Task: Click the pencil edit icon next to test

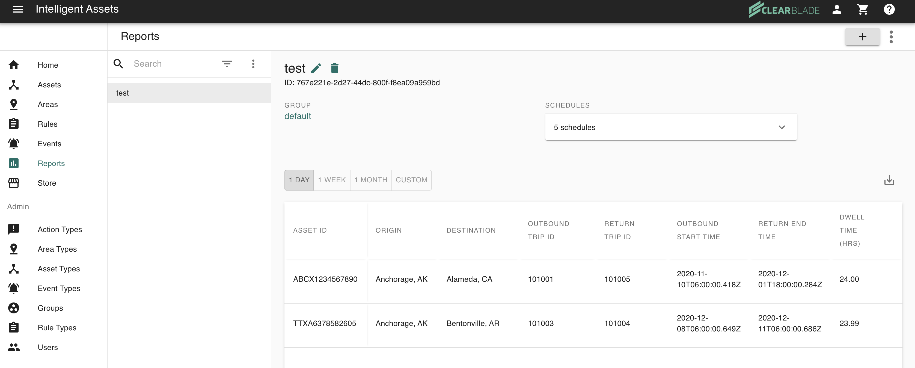Action: (x=316, y=68)
